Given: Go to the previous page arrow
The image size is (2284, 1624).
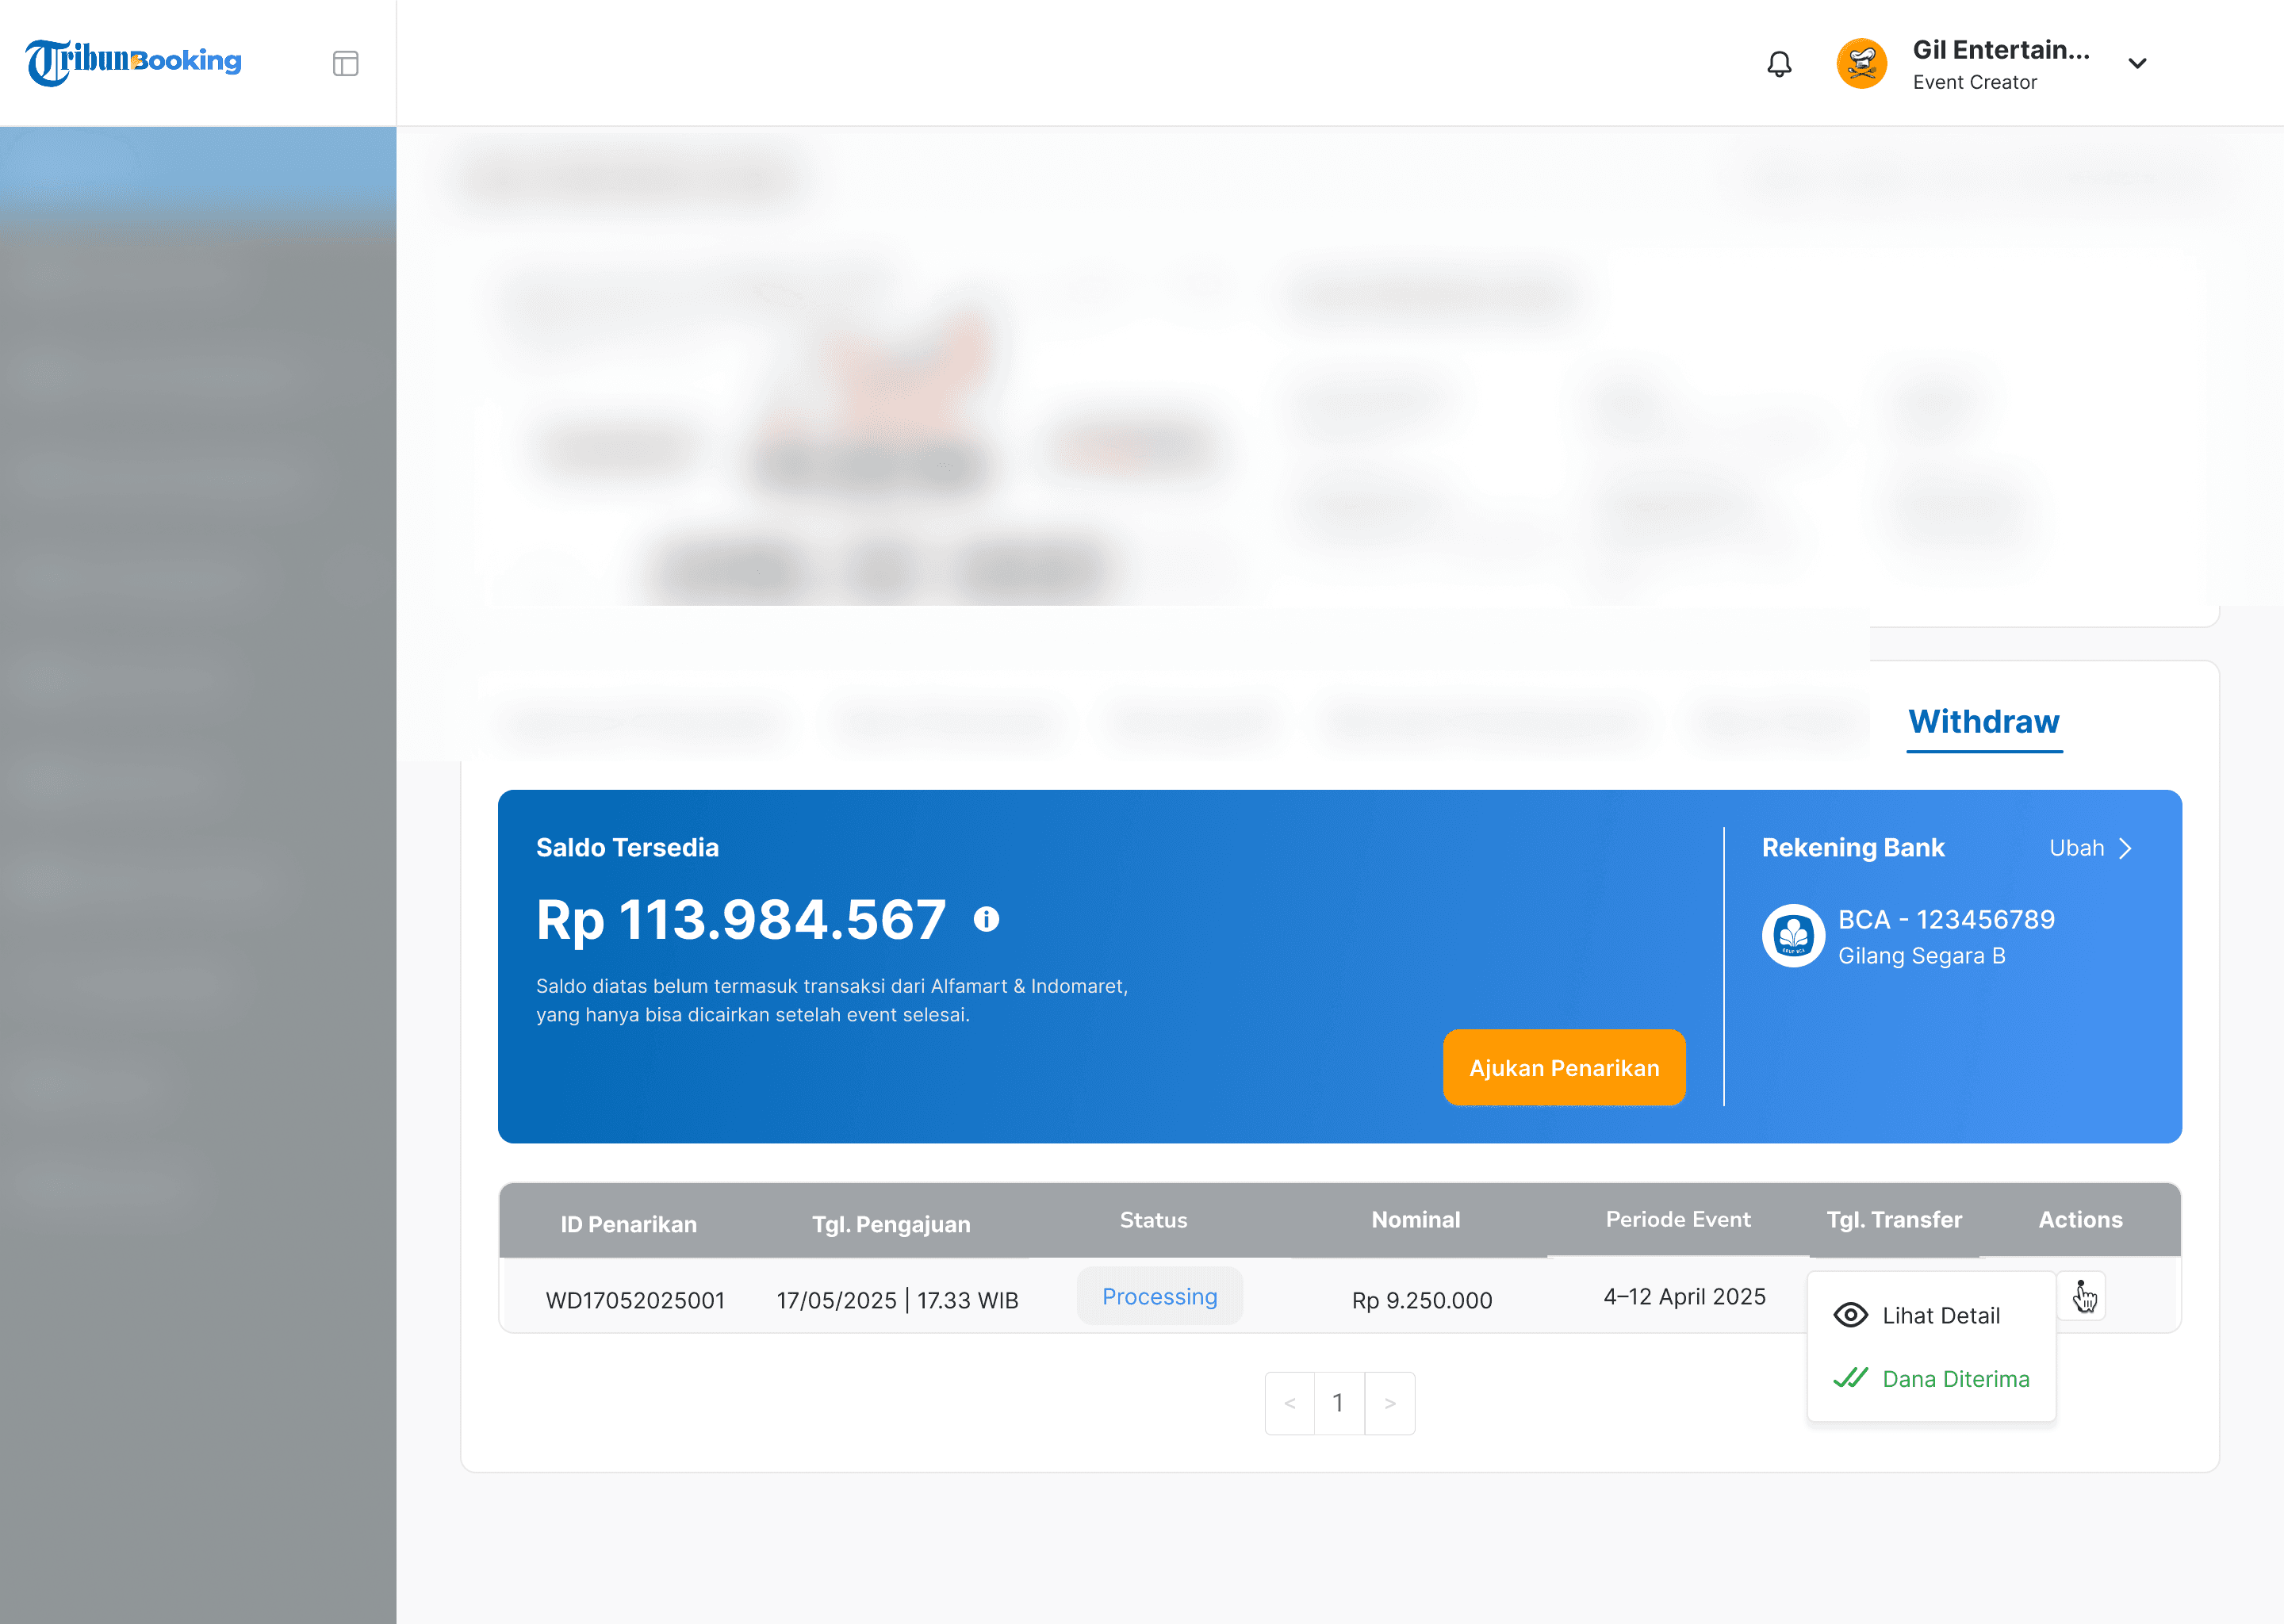Looking at the screenshot, I should [1290, 1403].
